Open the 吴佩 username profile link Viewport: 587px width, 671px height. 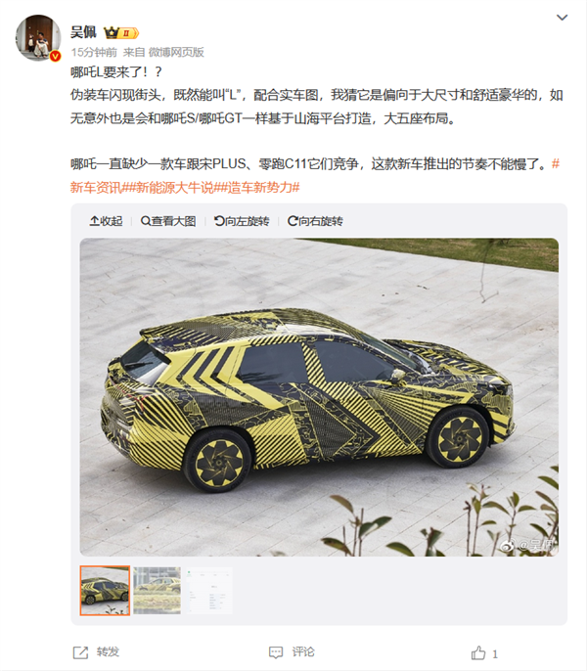coord(83,32)
